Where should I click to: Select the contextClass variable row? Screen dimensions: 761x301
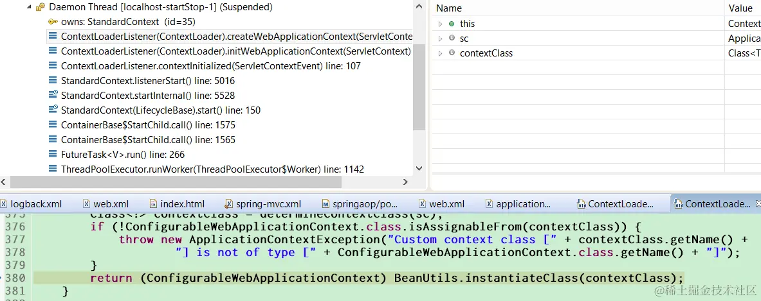(596, 53)
